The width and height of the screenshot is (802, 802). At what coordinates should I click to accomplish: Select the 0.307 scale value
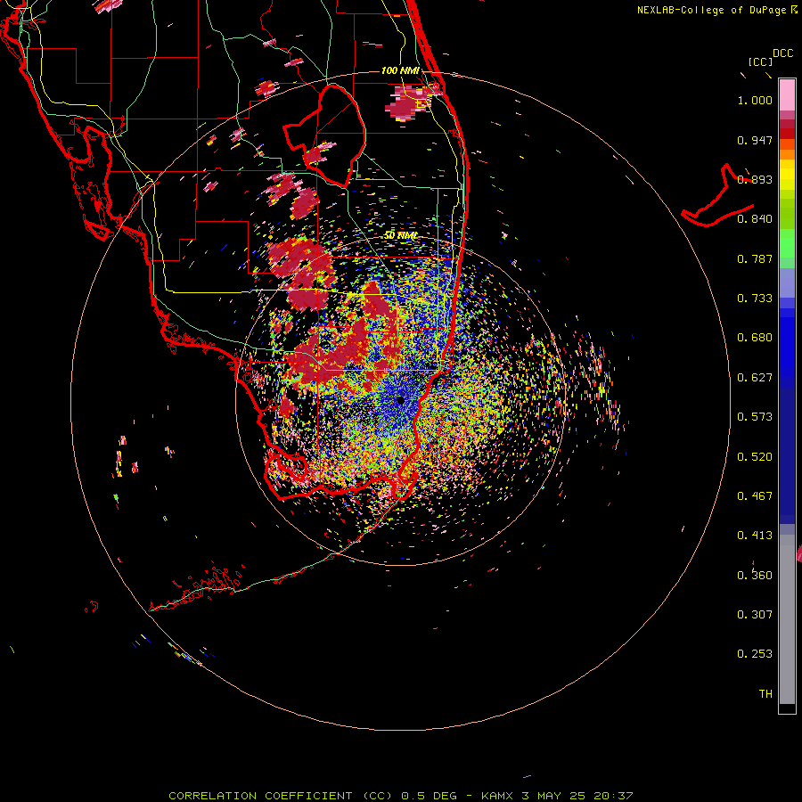(x=755, y=615)
